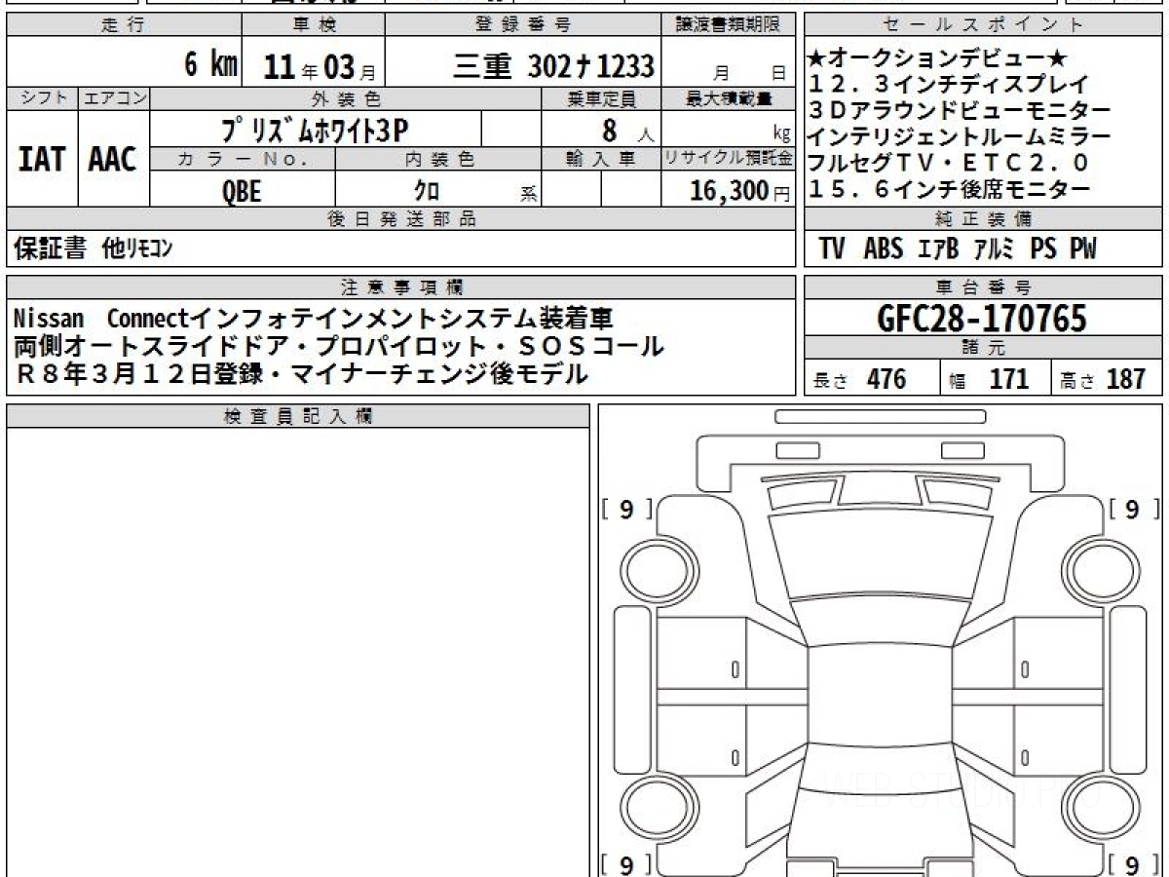
Task: Select equipment line TV ABS エアB アルミ PS PW
Action: (x=958, y=248)
